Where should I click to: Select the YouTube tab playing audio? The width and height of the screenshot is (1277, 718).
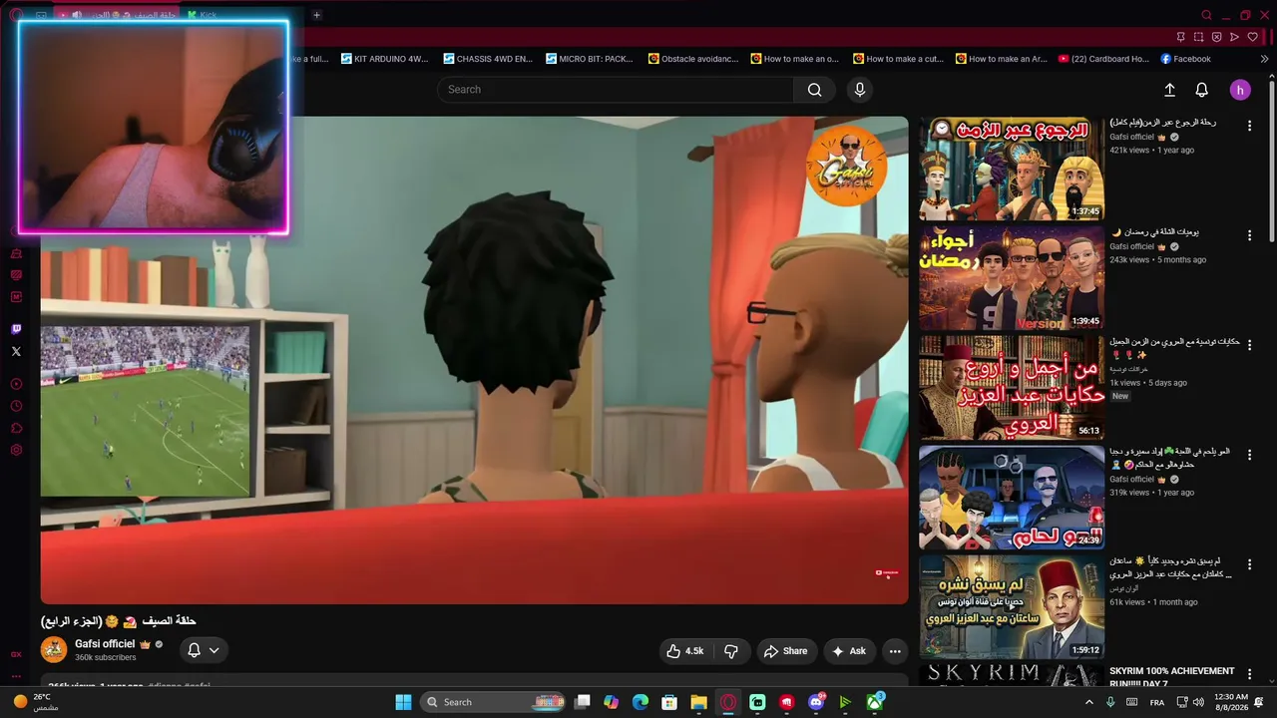click(117, 15)
